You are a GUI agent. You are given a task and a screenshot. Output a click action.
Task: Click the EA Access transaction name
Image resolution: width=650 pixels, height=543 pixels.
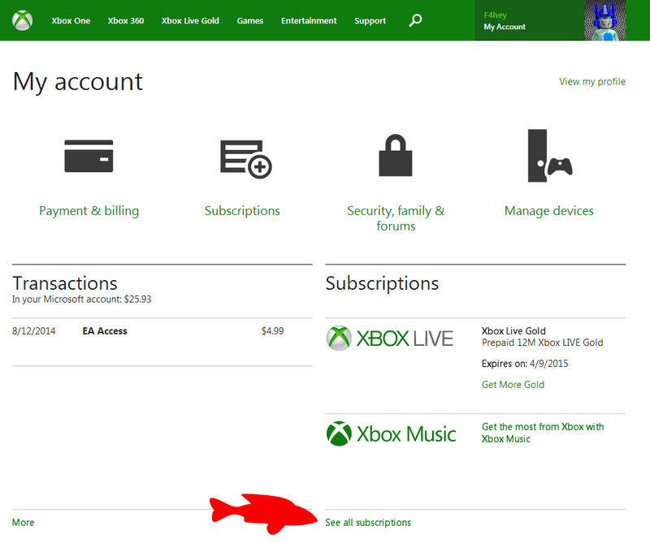(105, 331)
